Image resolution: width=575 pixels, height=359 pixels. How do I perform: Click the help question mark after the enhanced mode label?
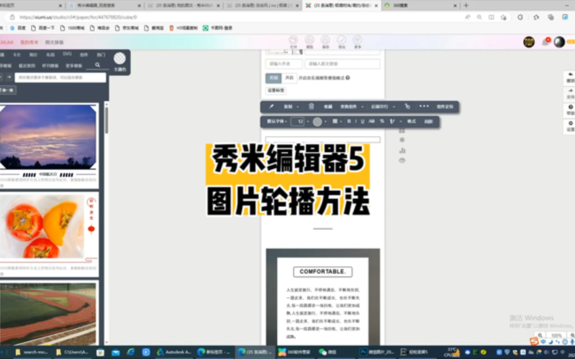tap(348, 78)
